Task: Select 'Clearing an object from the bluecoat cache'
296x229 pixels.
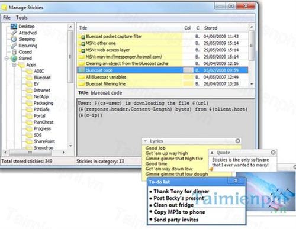Action: pos(163,63)
